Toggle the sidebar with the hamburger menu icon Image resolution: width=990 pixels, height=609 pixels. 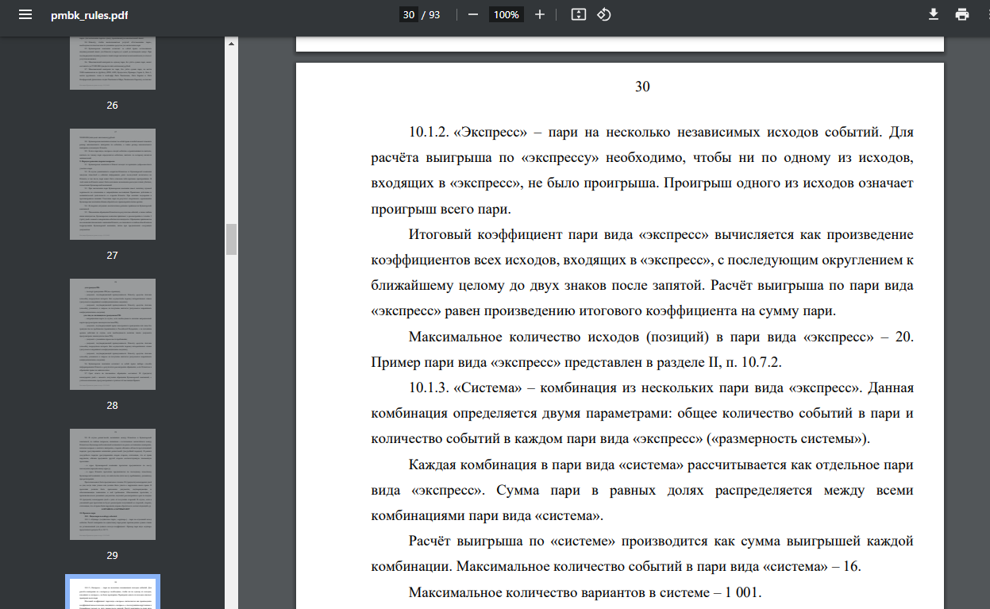[25, 14]
